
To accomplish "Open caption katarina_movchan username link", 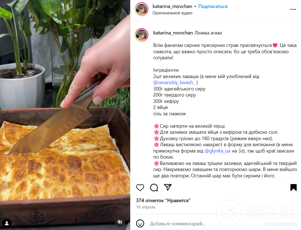I will point(173,33).
